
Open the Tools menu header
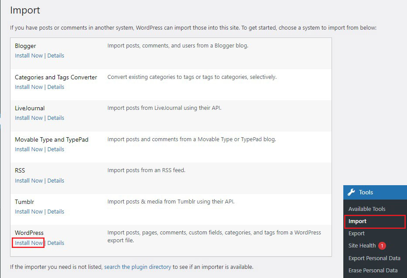tap(366, 192)
